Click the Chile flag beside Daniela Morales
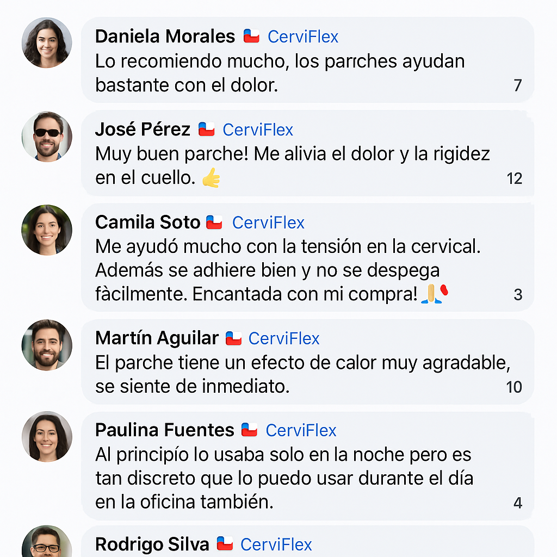 251,36
